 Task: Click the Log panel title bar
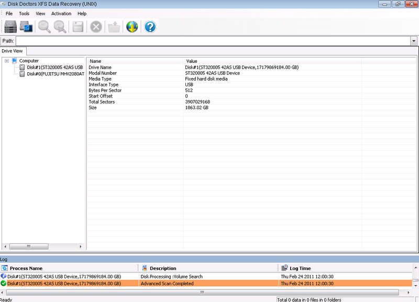[x=209, y=259]
